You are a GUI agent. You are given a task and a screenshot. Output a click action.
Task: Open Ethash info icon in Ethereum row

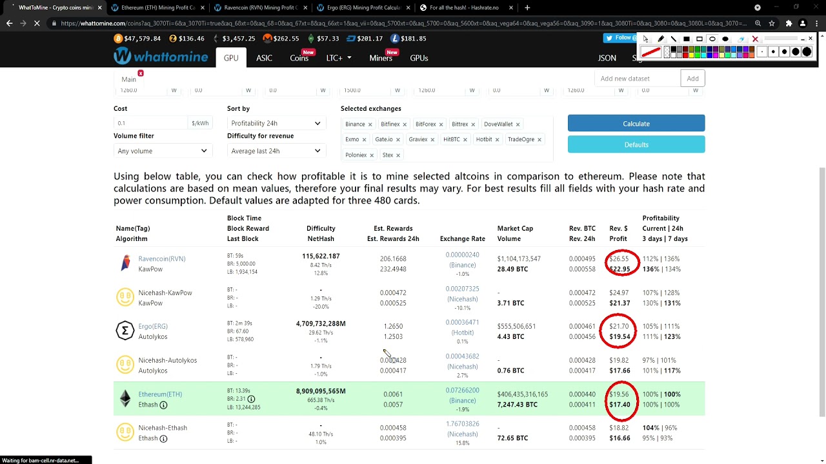tap(163, 405)
